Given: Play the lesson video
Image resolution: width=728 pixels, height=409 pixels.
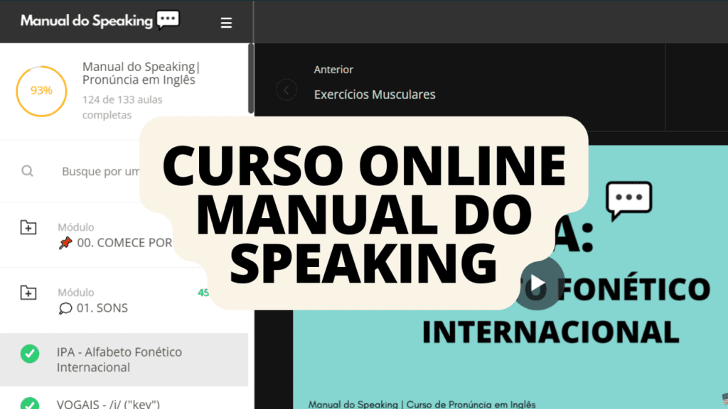Looking at the screenshot, I should pyautogui.click(x=538, y=284).
